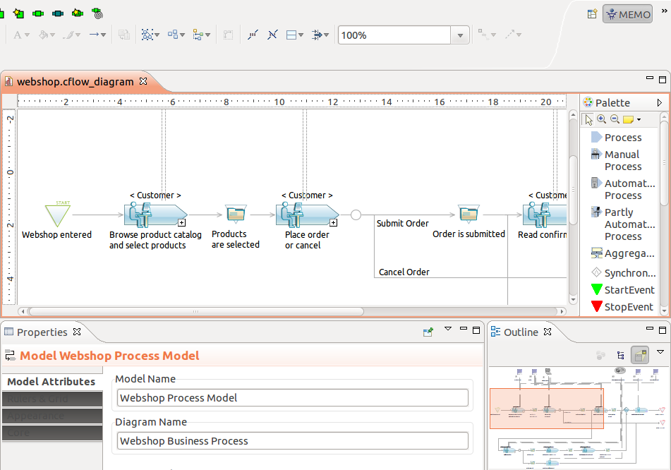Open the Arrange All dropdown arrow
Image resolution: width=671 pixels, height=470 pixels.
(182, 35)
